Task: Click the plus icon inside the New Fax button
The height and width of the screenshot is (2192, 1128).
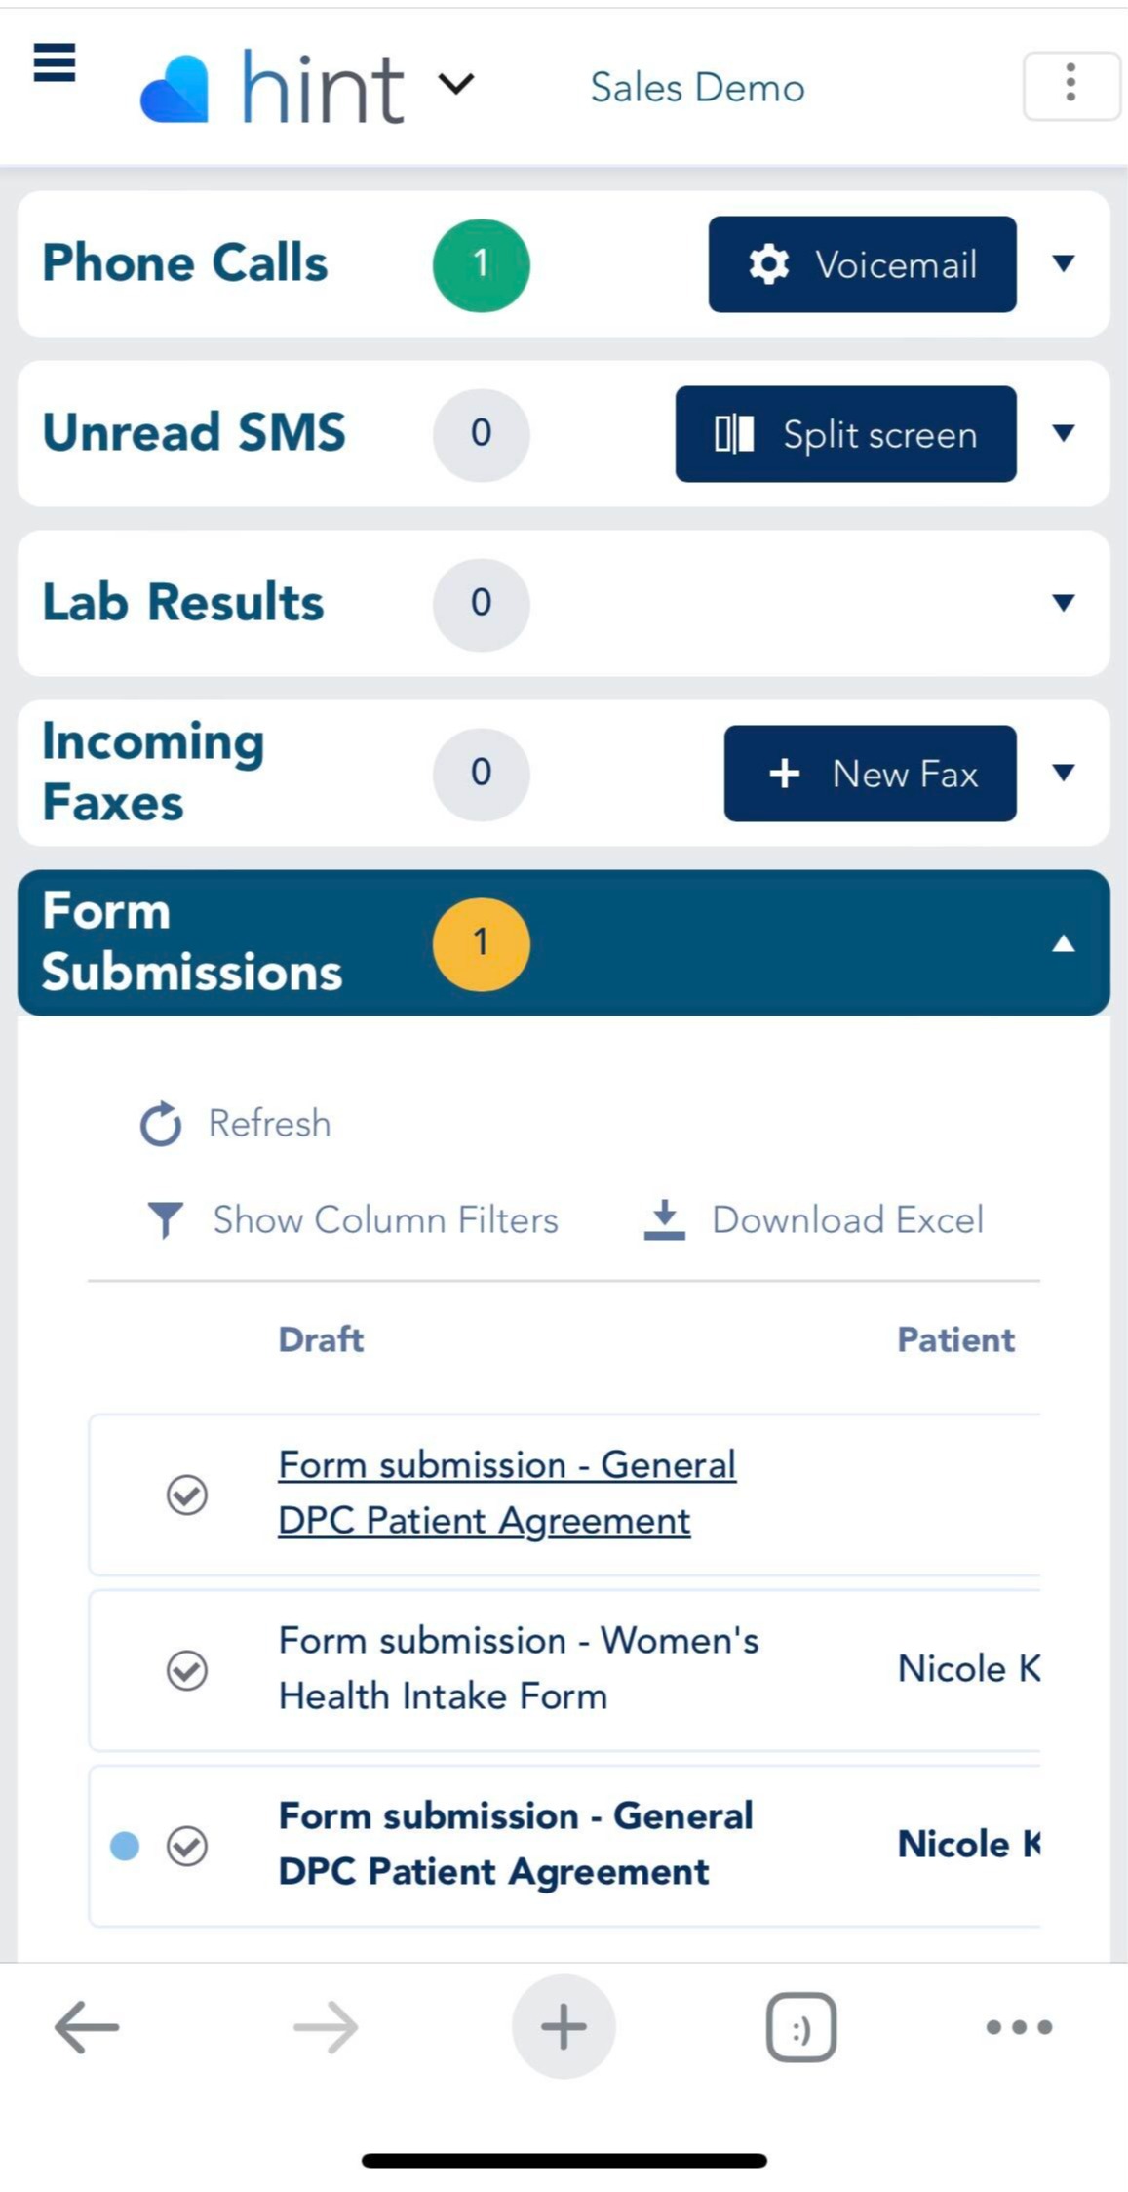Action: click(x=784, y=774)
